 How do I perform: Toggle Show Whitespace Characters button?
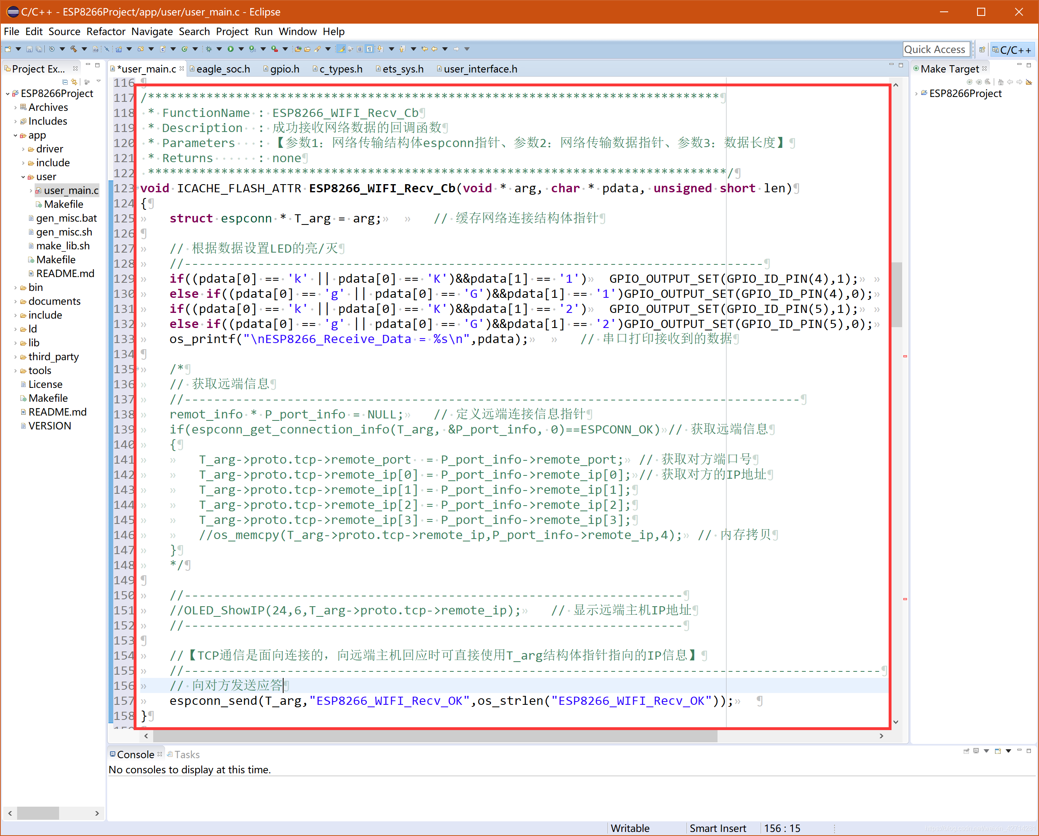[x=370, y=49]
